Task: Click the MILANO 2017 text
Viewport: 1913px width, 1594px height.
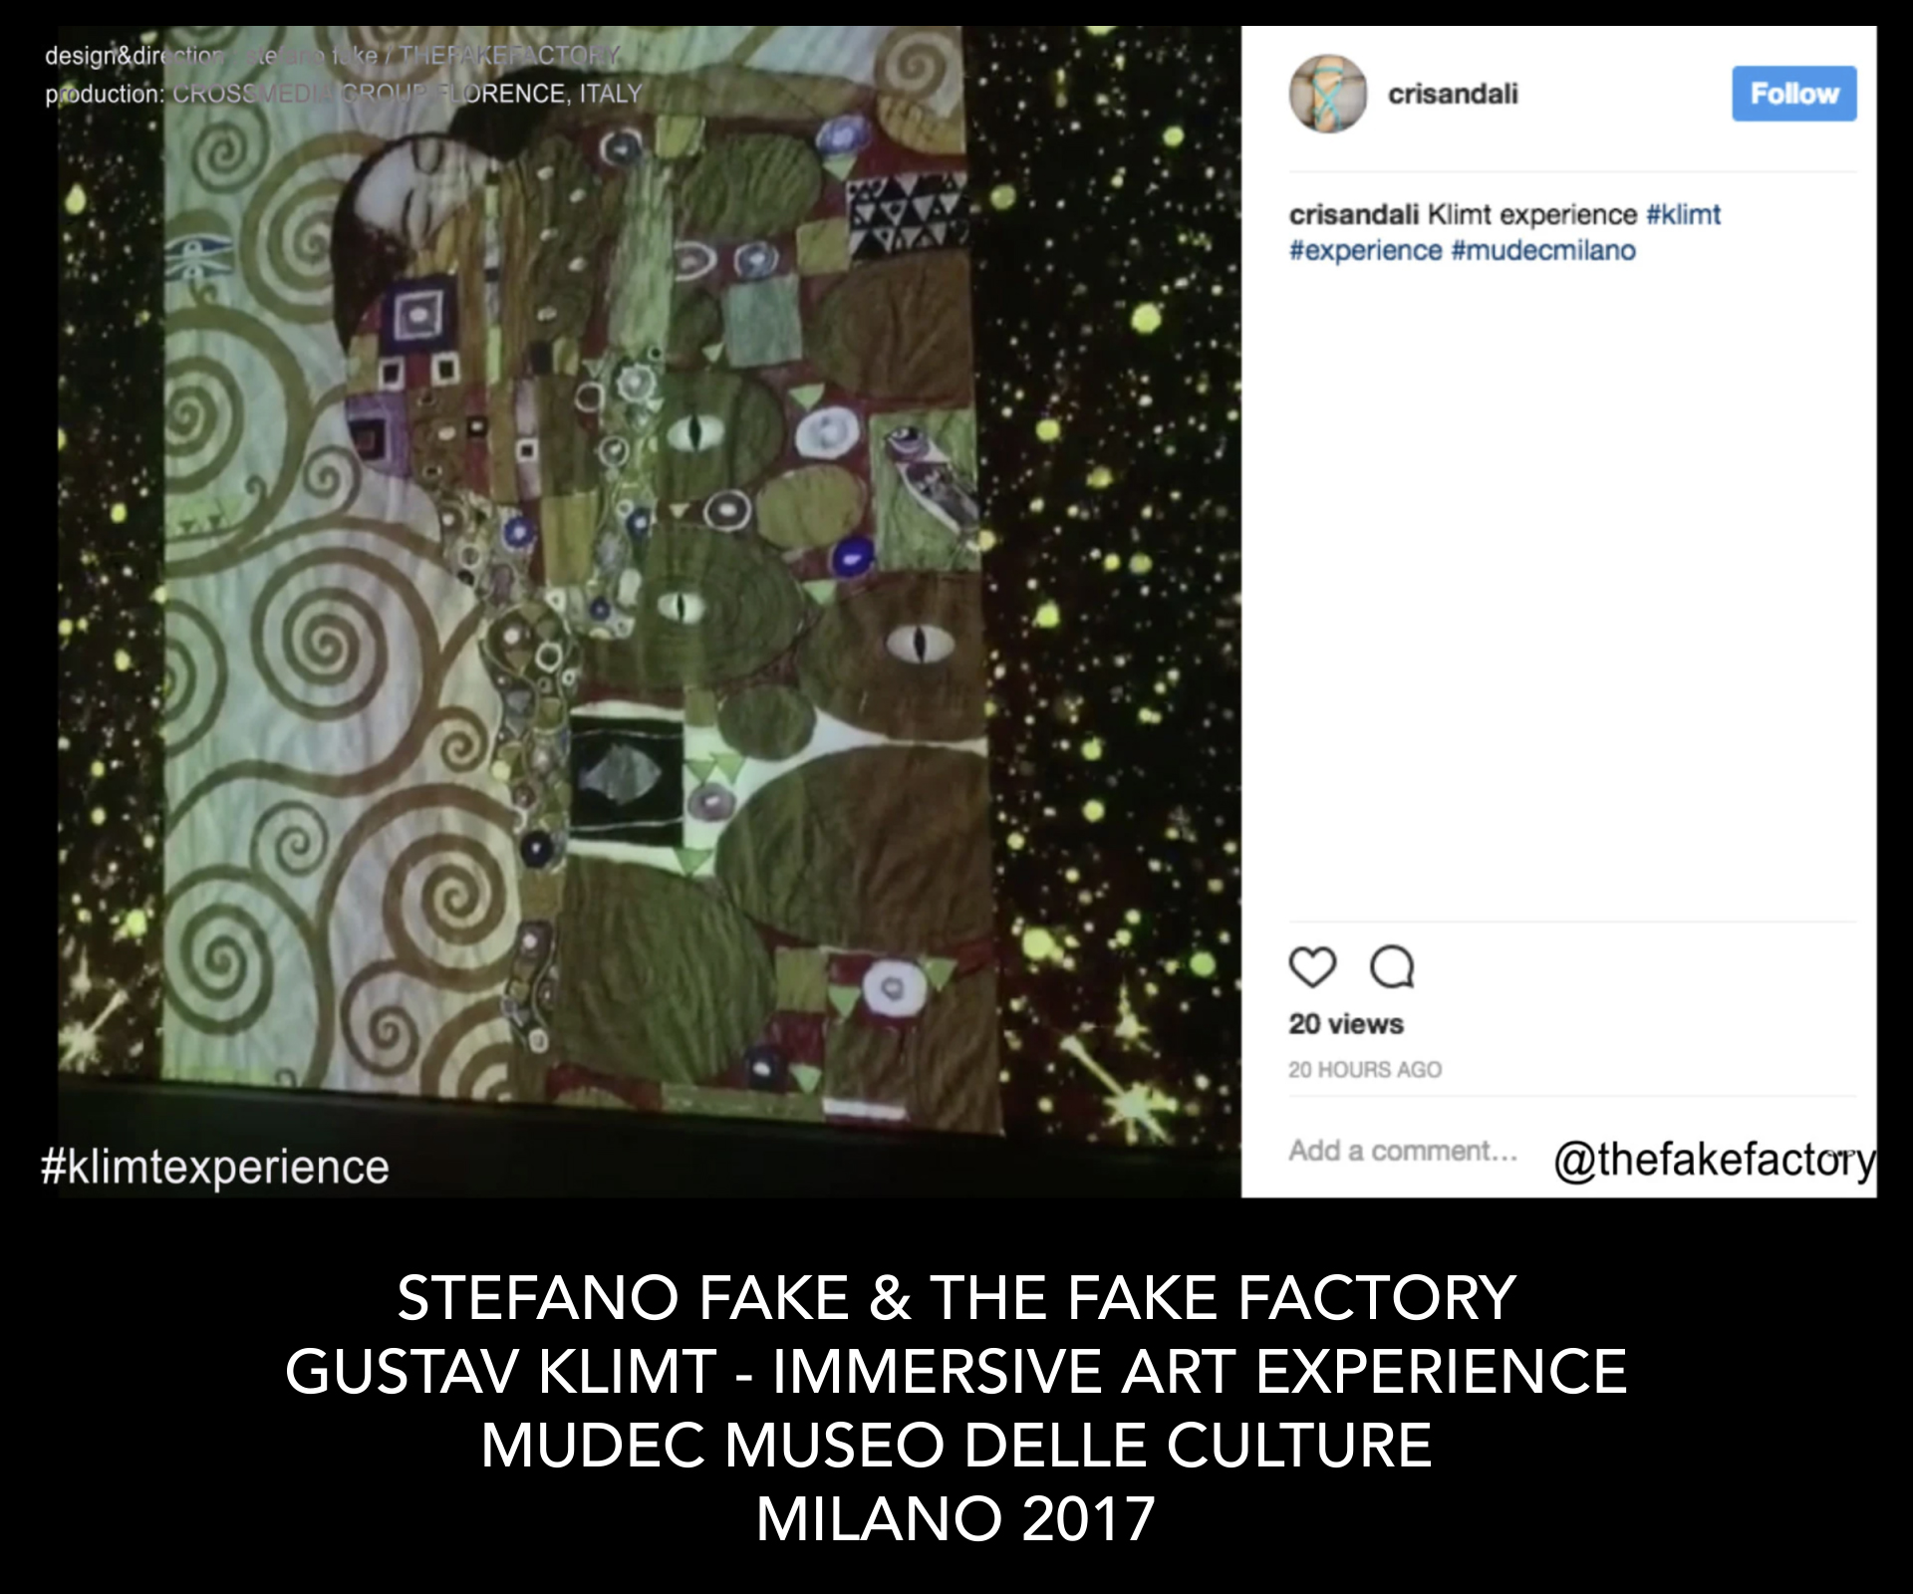Action: point(956,1518)
